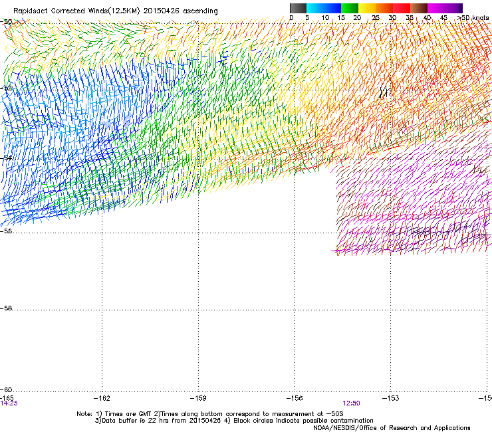This screenshot has height=432, width=492.
Task: Select the red 30-35 knots legend swatch
Action: click(x=402, y=8)
